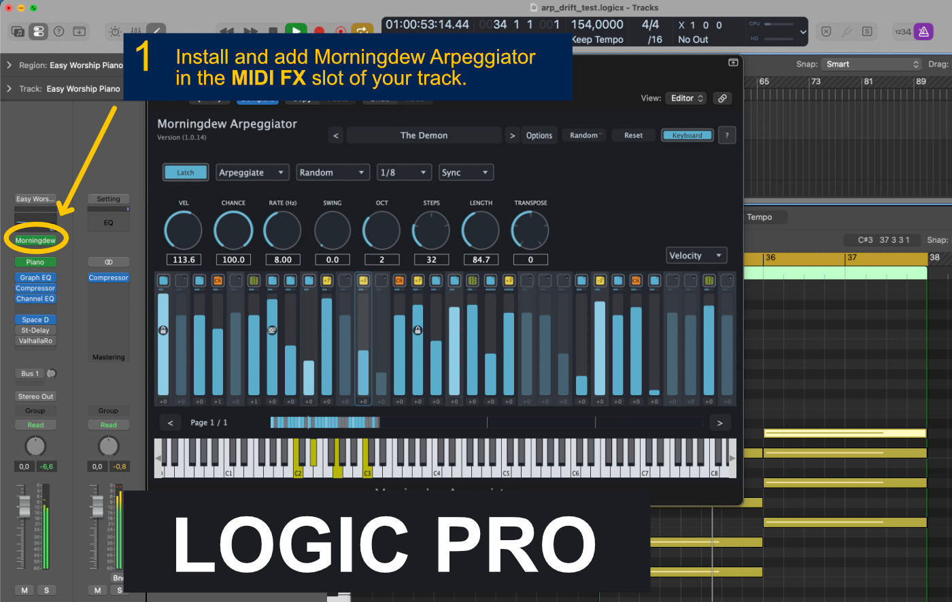Image resolution: width=952 pixels, height=602 pixels.
Task: Open the Sync dropdown
Action: [x=466, y=173]
